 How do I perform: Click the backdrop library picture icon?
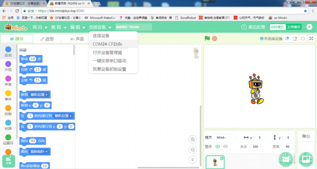tap(306, 160)
